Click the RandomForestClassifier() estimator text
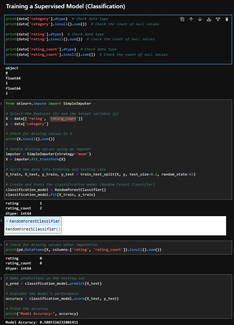This screenshot has height=325, width=234. [33, 229]
